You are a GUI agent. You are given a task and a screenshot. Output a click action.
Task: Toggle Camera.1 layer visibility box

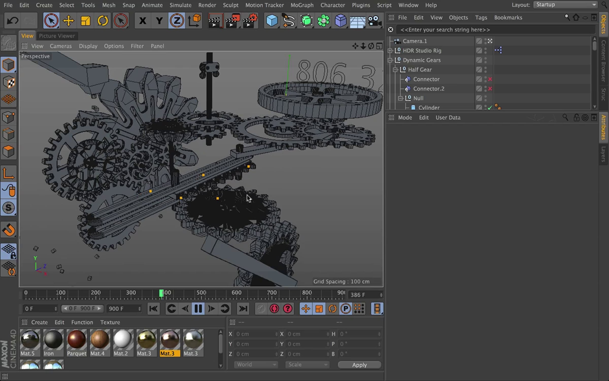click(x=479, y=41)
